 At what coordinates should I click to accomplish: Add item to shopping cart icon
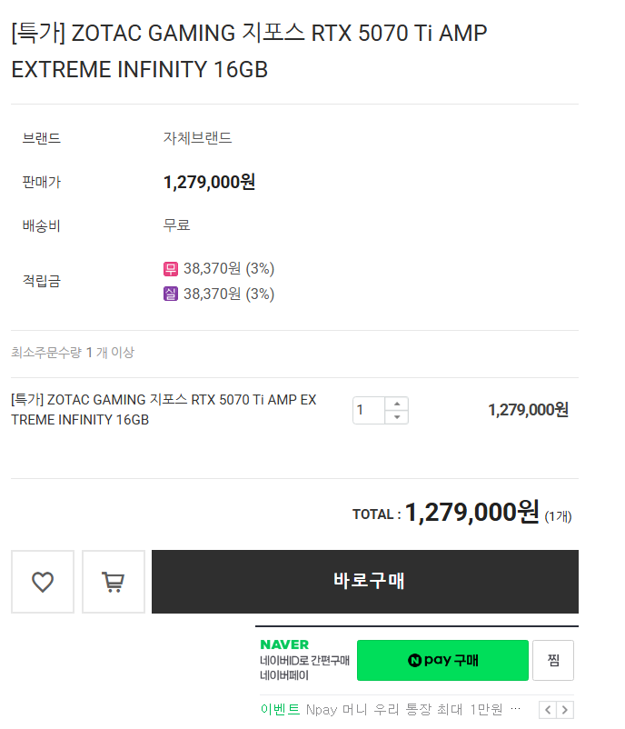114,582
